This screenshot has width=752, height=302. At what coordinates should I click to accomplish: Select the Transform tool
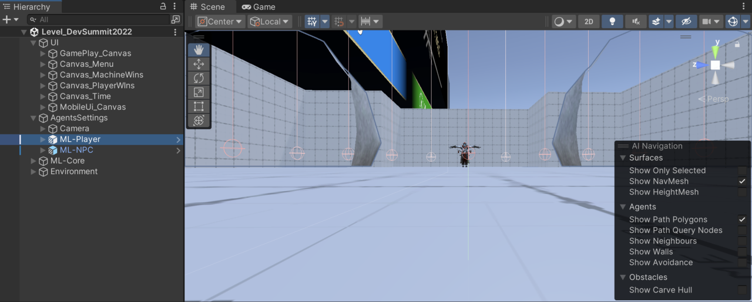[x=199, y=120]
